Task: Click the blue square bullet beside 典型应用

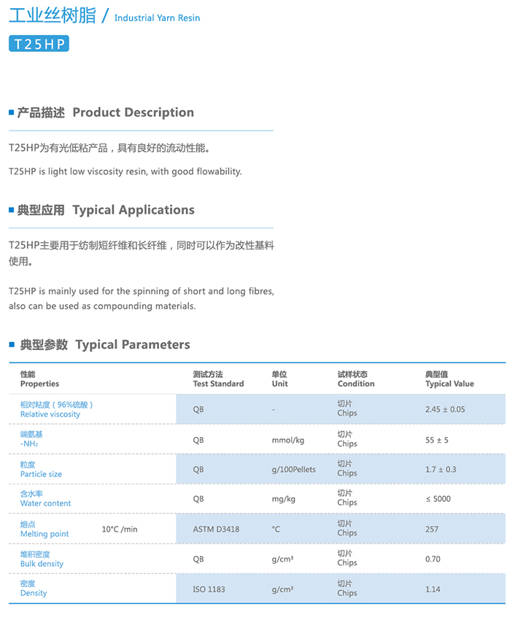Action: (11, 210)
